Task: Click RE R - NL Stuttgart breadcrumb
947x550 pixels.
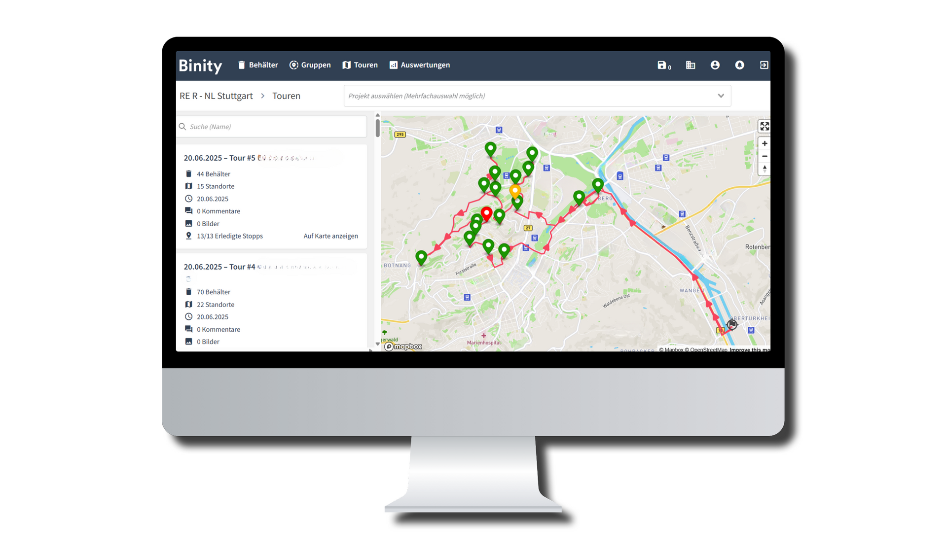Action: (x=216, y=96)
